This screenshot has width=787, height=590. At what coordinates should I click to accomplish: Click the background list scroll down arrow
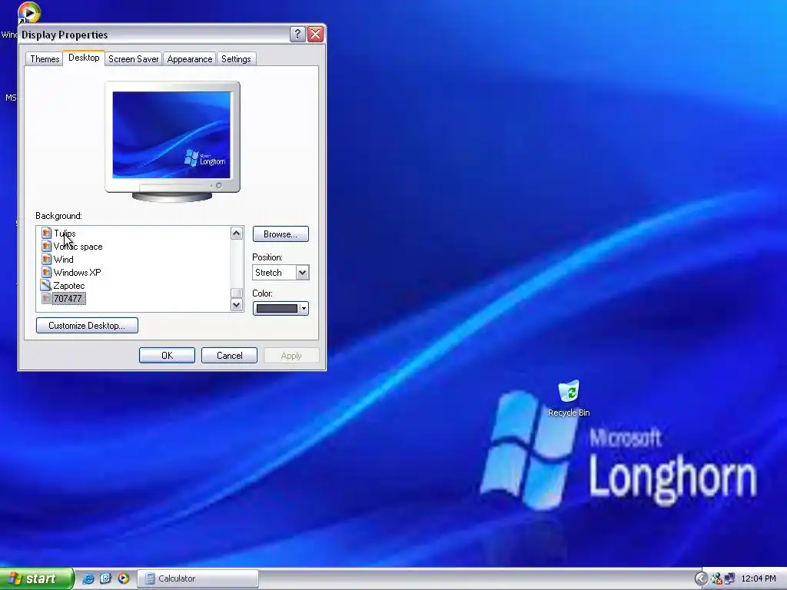click(237, 304)
